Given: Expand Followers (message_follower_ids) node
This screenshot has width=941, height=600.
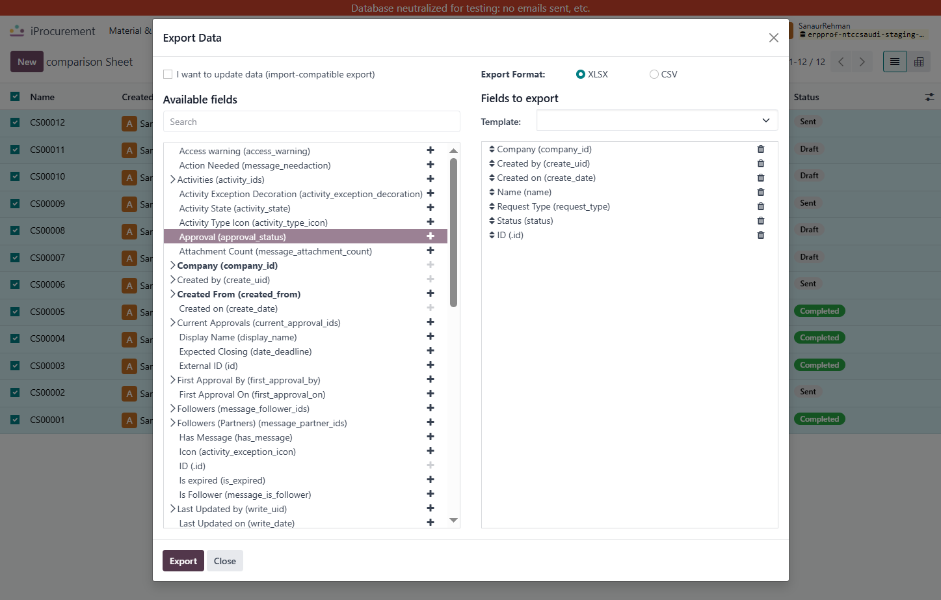Looking at the screenshot, I should (173, 409).
